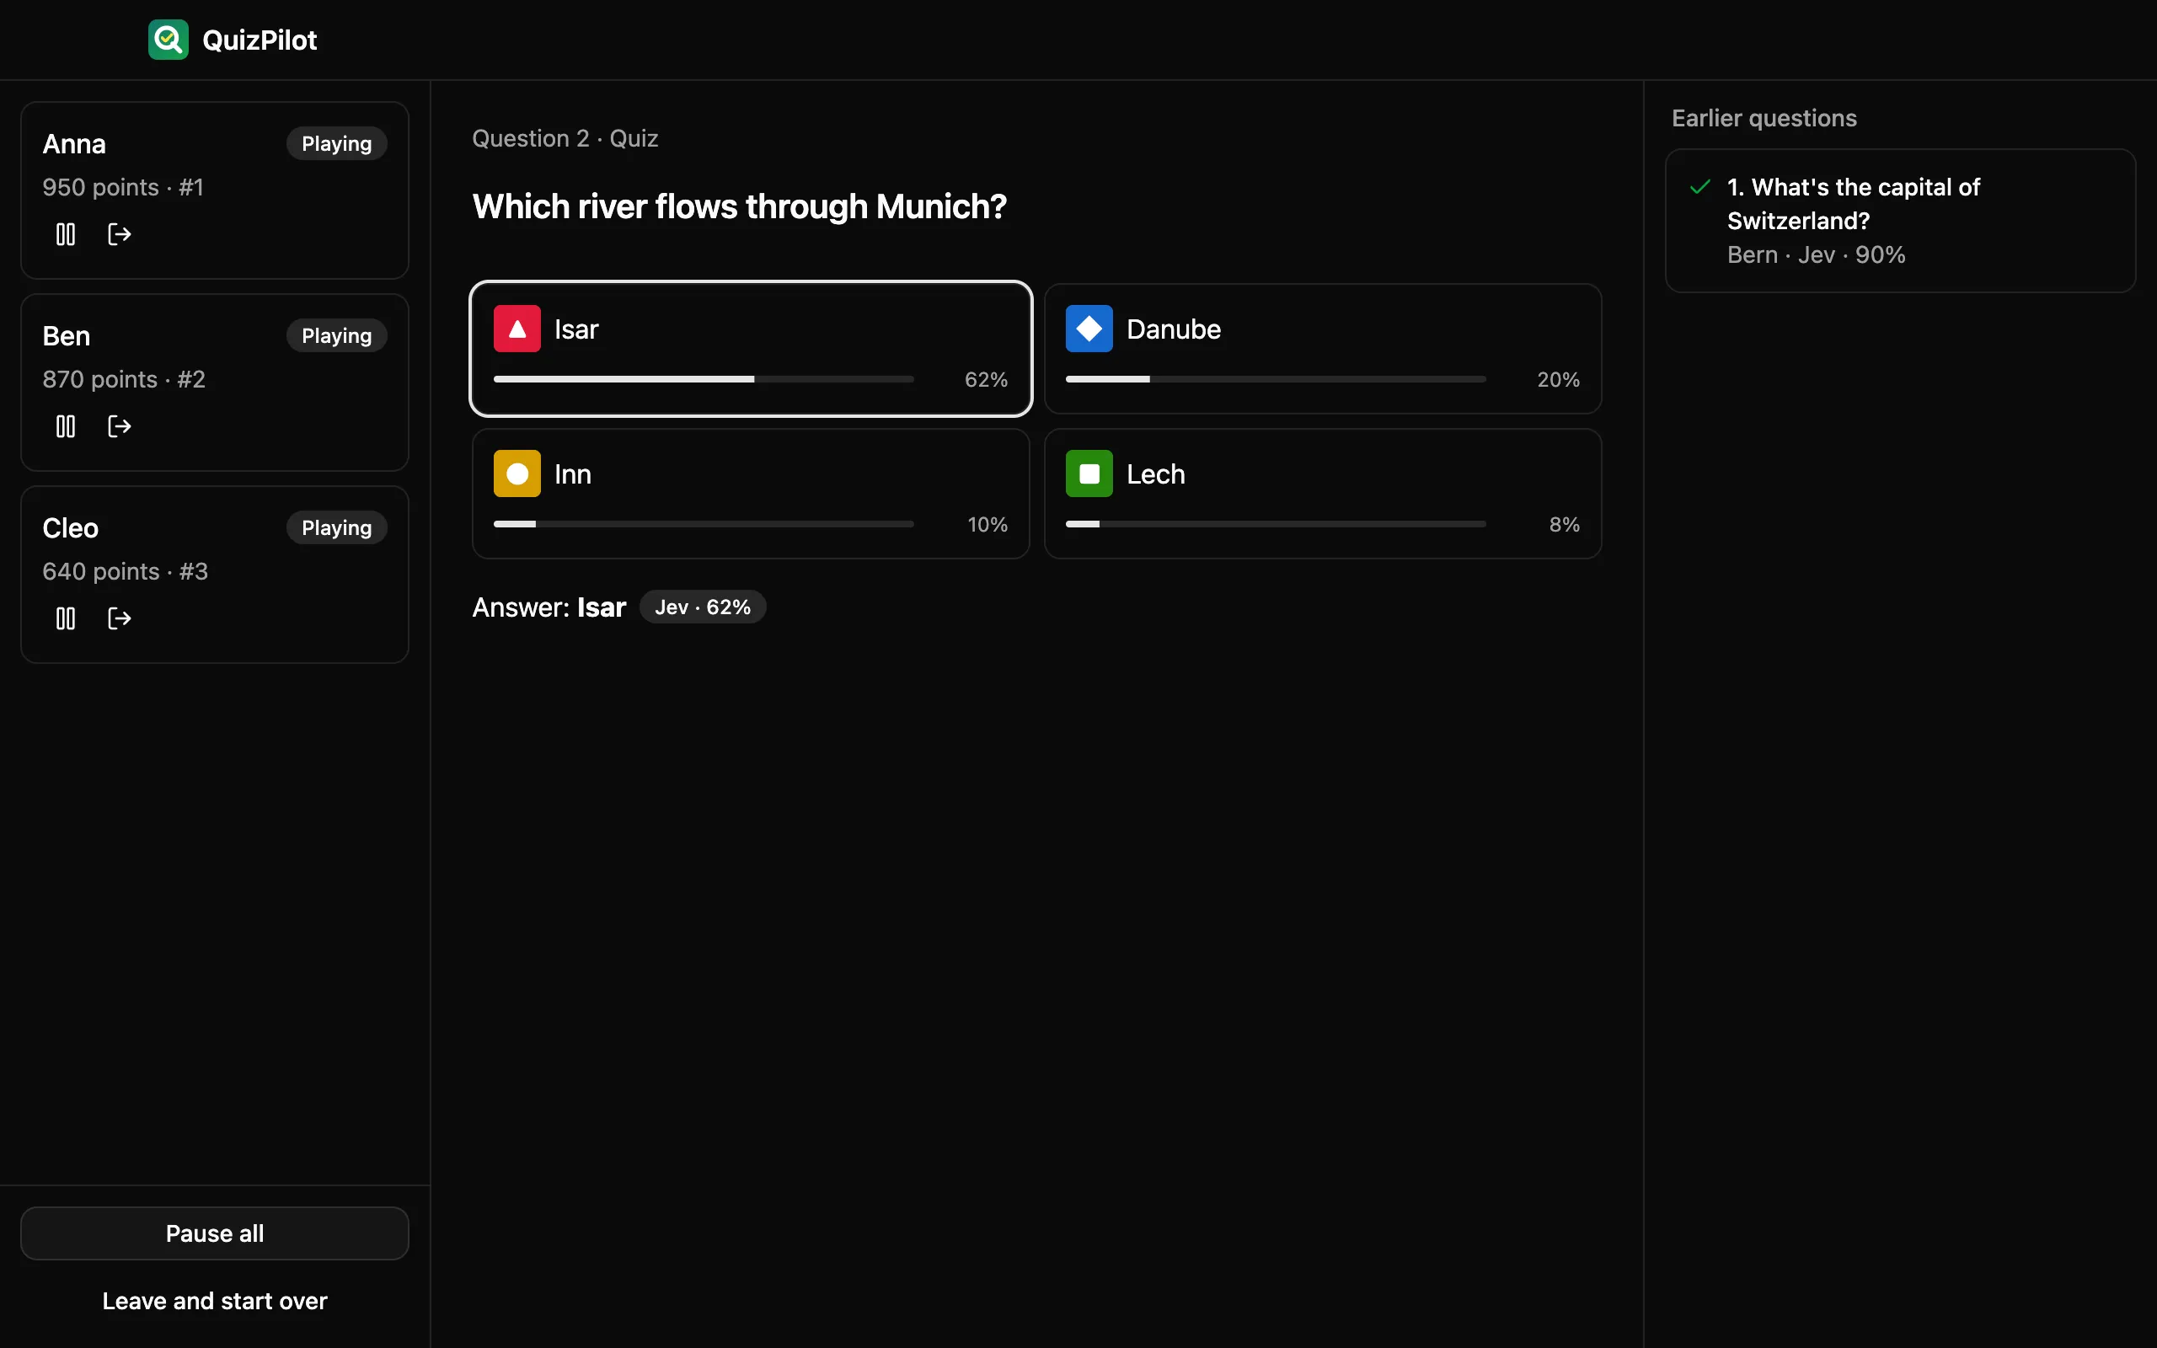Click the player name Cleo
The width and height of the screenshot is (2157, 1348).
[71, 527]
